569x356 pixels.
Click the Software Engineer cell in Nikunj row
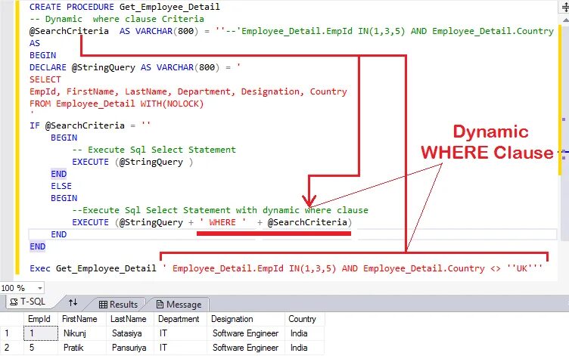[245, 333]
